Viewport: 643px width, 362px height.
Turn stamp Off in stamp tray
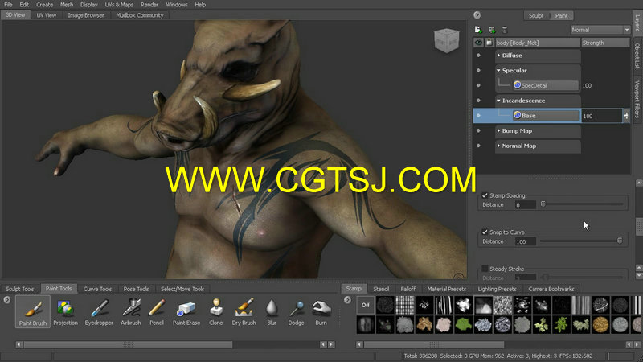point(366,305)
